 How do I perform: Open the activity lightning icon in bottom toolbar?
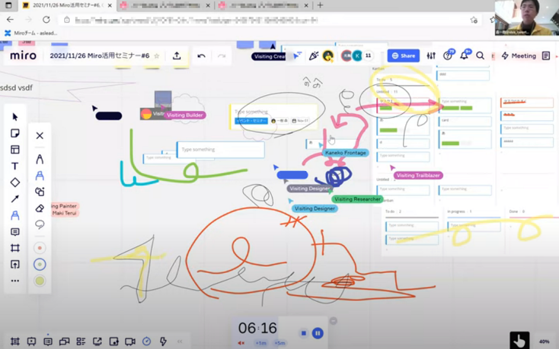click(163, 342)
